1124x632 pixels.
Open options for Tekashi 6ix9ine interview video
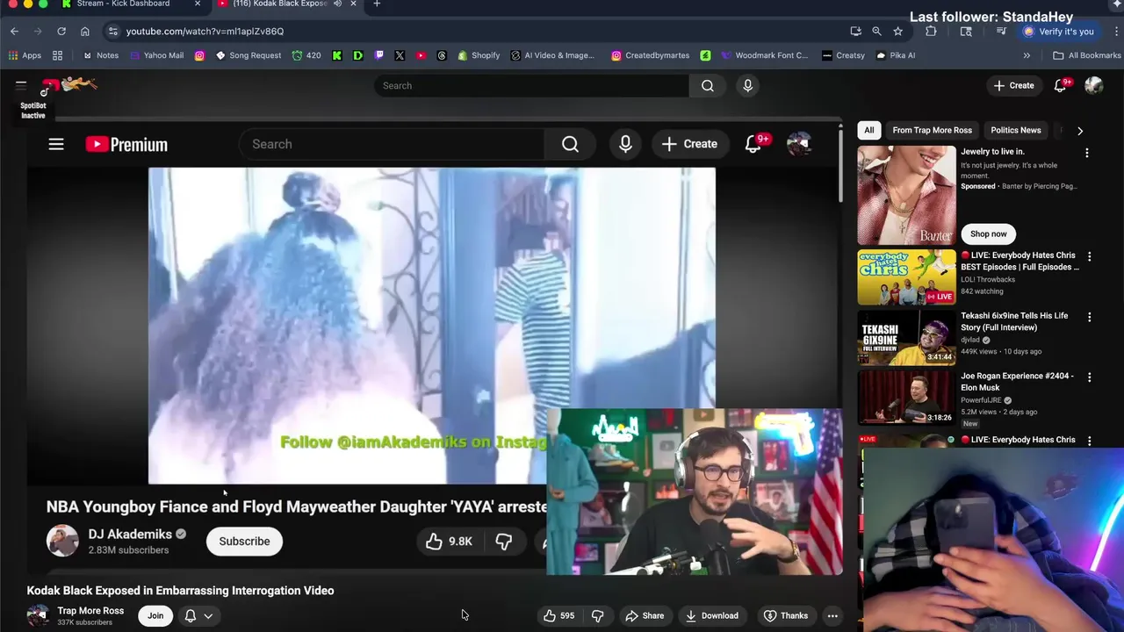click(1090, 317)
